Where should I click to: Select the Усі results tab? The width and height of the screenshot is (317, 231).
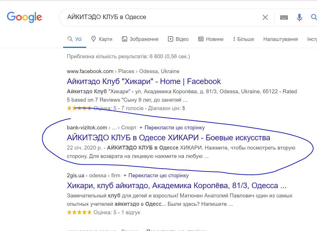click(75, 39)
